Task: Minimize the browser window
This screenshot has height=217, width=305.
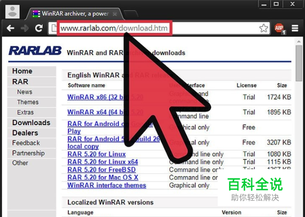Action: click(x=264, y=4)
